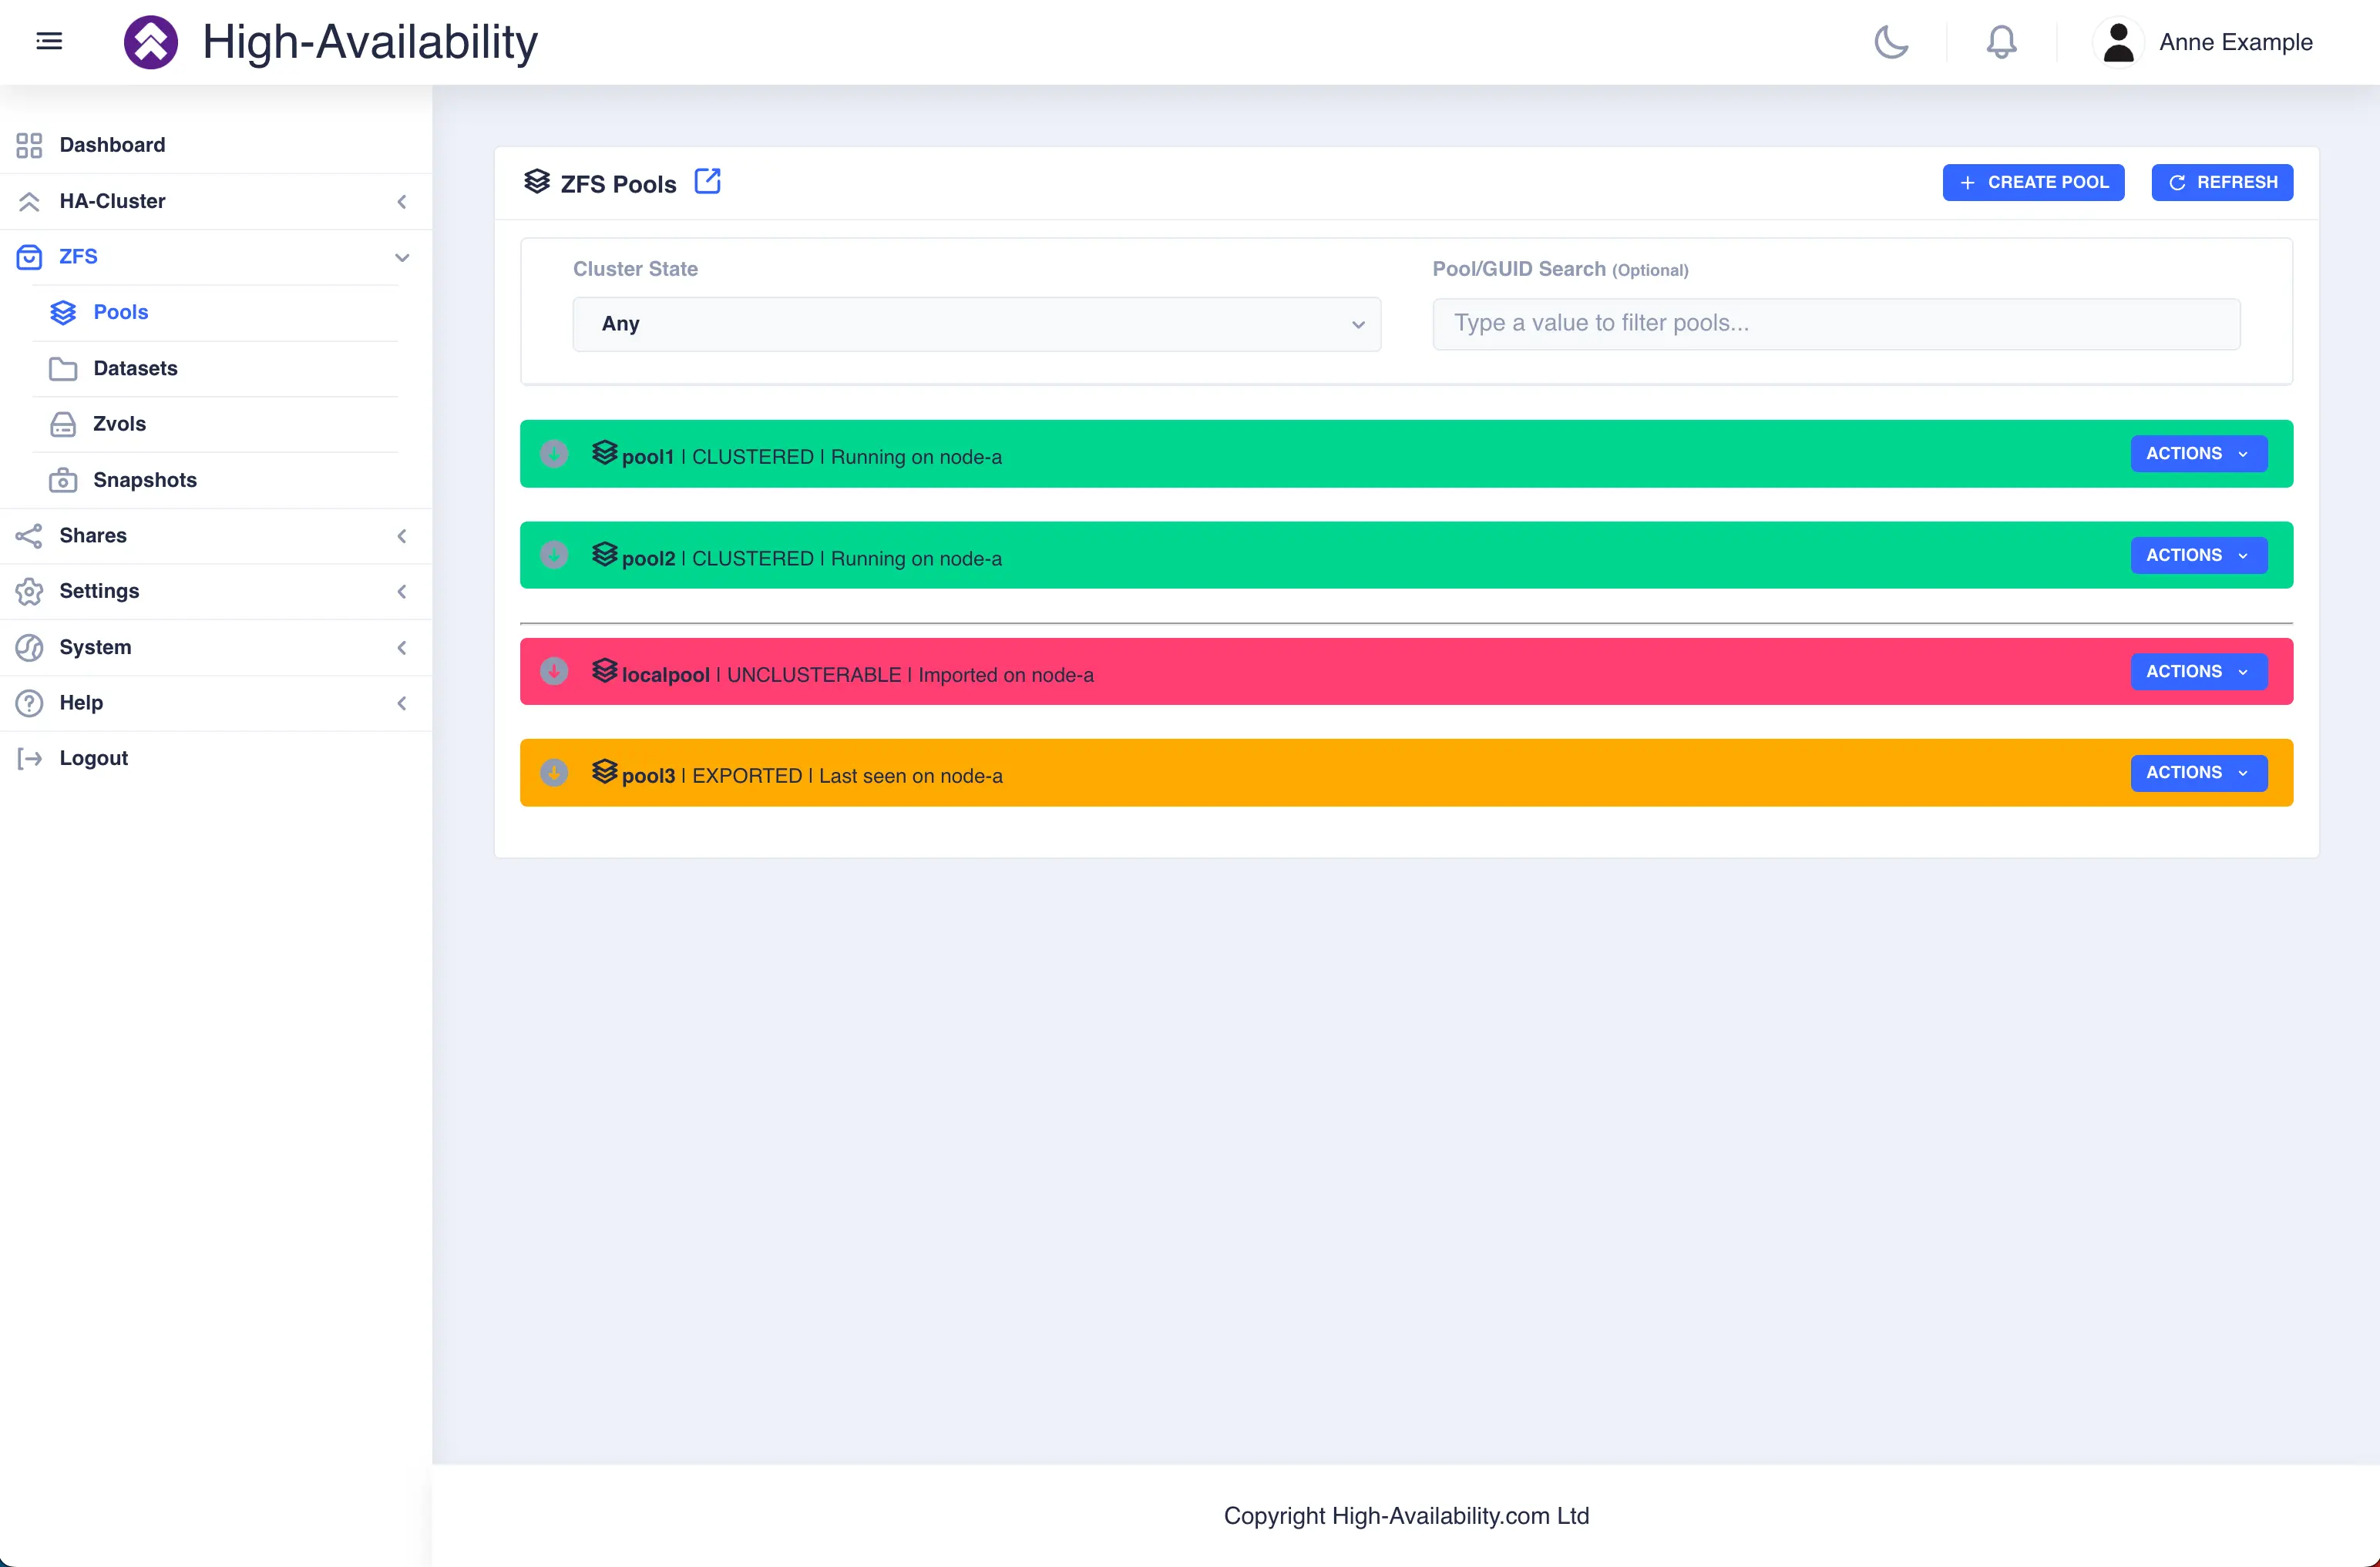Image resolution: width=2380 pixels, height=1567 pixels.
Task: Click Anne Example user avatar
Action: pos(2118,42)
